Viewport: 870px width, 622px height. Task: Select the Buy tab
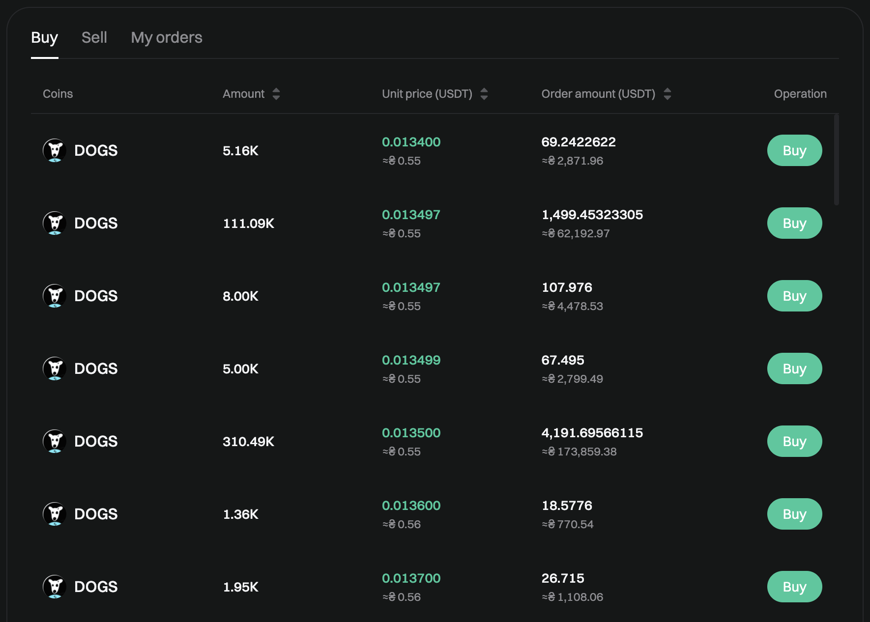(x=45, y=37)
